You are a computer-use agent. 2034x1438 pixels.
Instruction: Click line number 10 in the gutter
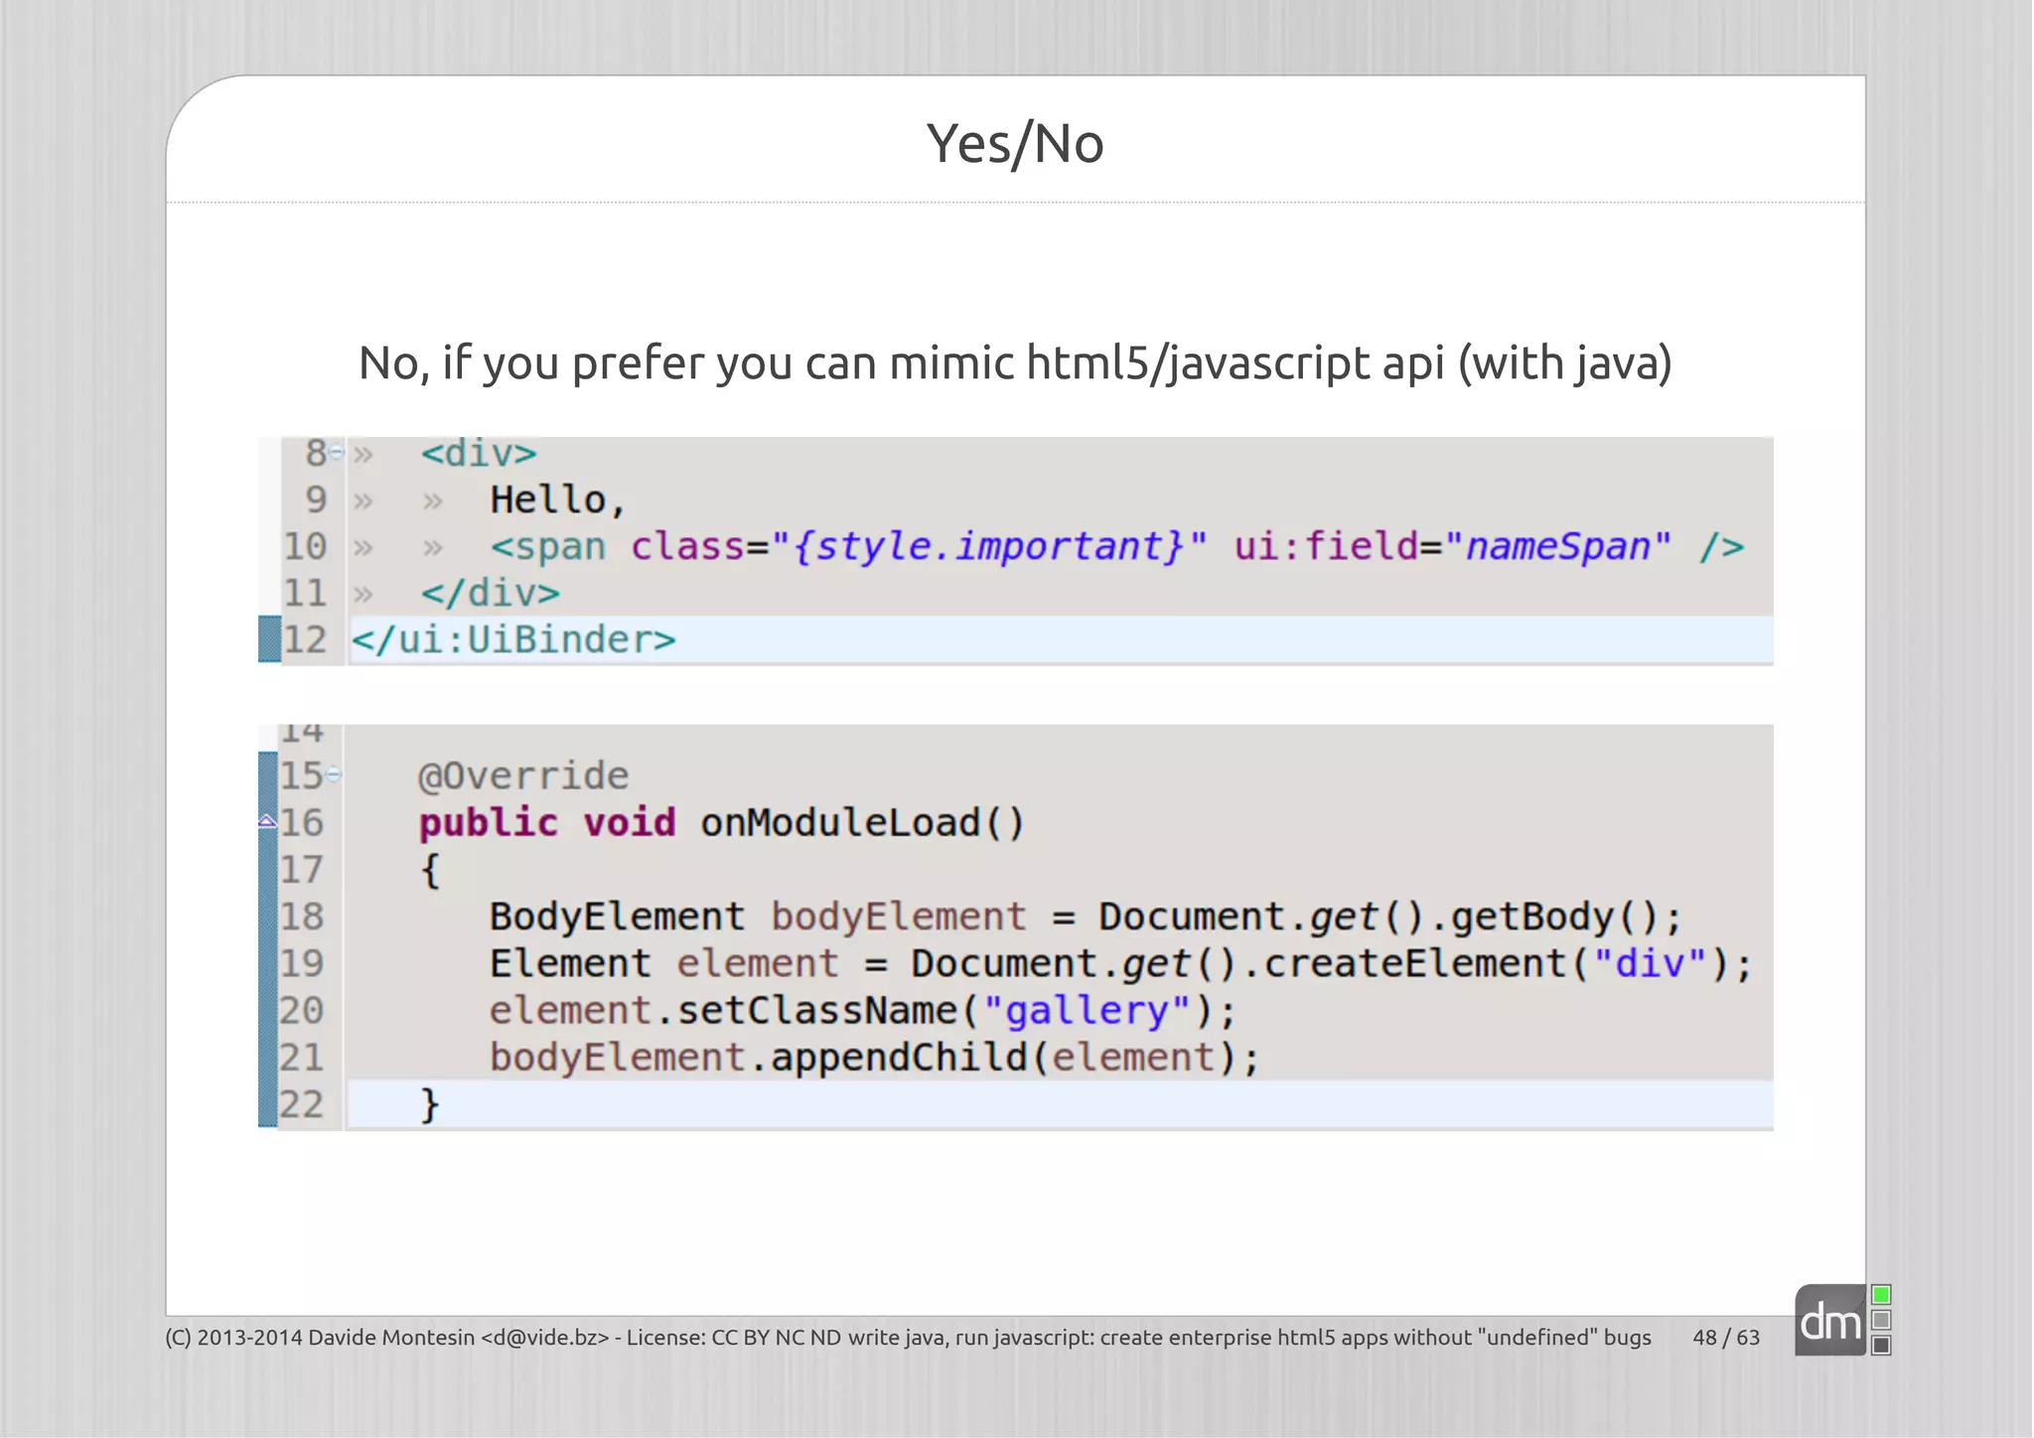305,546
